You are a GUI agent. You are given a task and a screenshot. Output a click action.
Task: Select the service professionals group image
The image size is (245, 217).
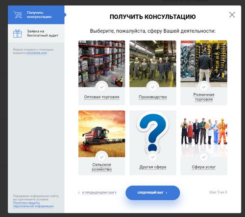[x=204, y=134]
